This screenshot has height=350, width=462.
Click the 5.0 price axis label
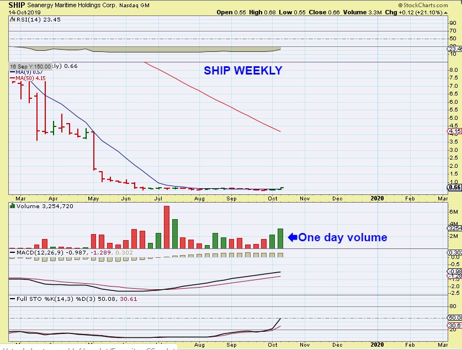(454, 118)
